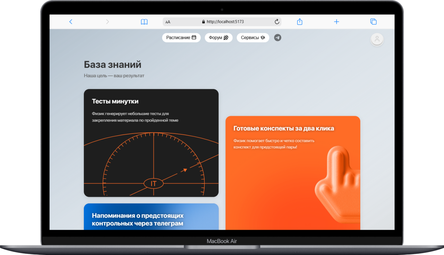Focus the localhost:5173 address bar
The height and width of the screenshot is (255, 444).
(222, 22)
